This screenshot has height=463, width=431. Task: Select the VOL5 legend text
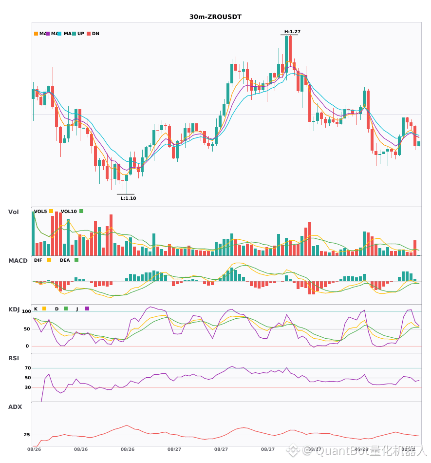(40, 212)
